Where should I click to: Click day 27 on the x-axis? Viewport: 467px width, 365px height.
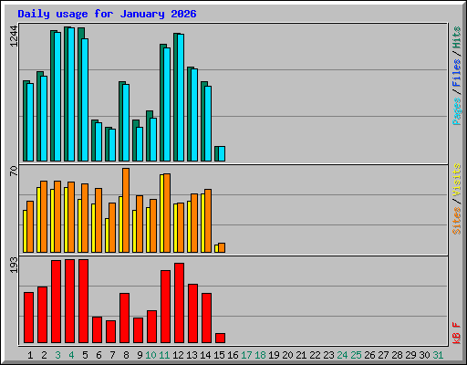click(383, 355)
